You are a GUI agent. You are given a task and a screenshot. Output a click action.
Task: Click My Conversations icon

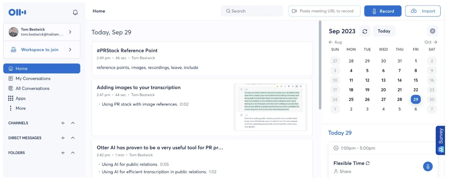[11, 78]
